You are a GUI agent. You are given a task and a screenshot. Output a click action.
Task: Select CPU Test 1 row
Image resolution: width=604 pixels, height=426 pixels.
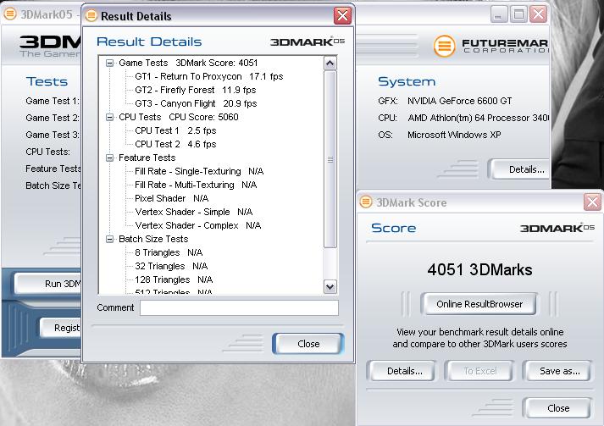[175, 130]
